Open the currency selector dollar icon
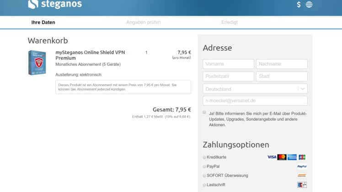The height and width of the screenshot is (192, 342). (299, 5)
